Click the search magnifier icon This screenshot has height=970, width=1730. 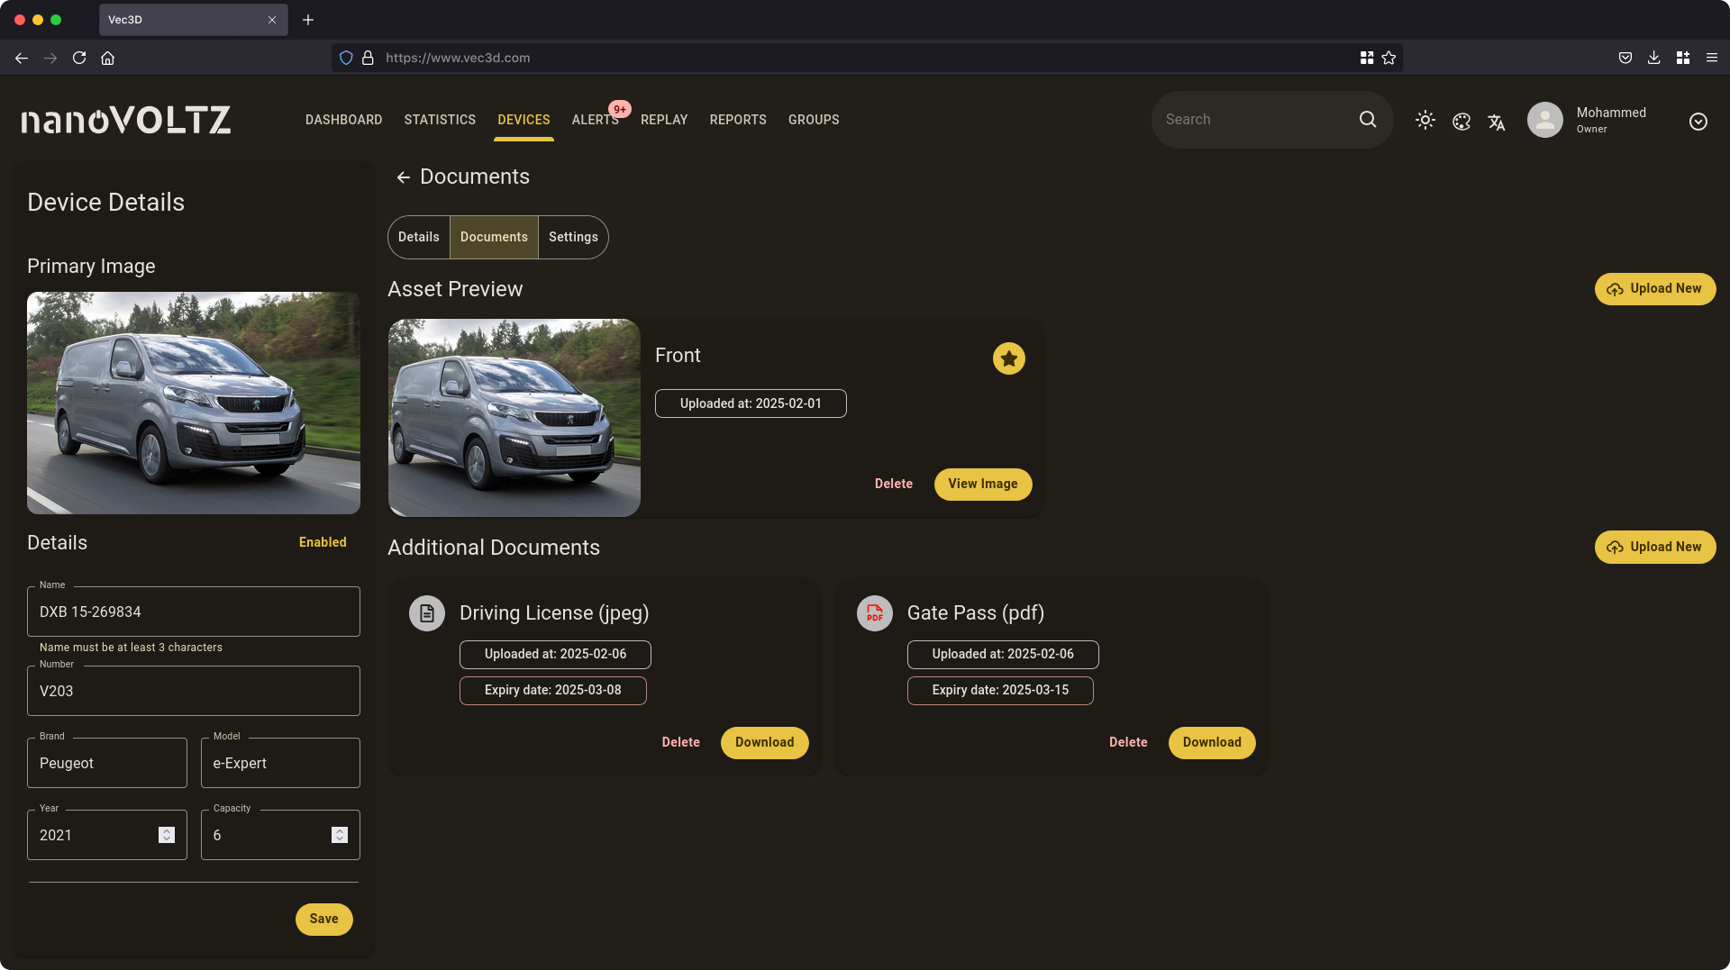[1367, 120]
